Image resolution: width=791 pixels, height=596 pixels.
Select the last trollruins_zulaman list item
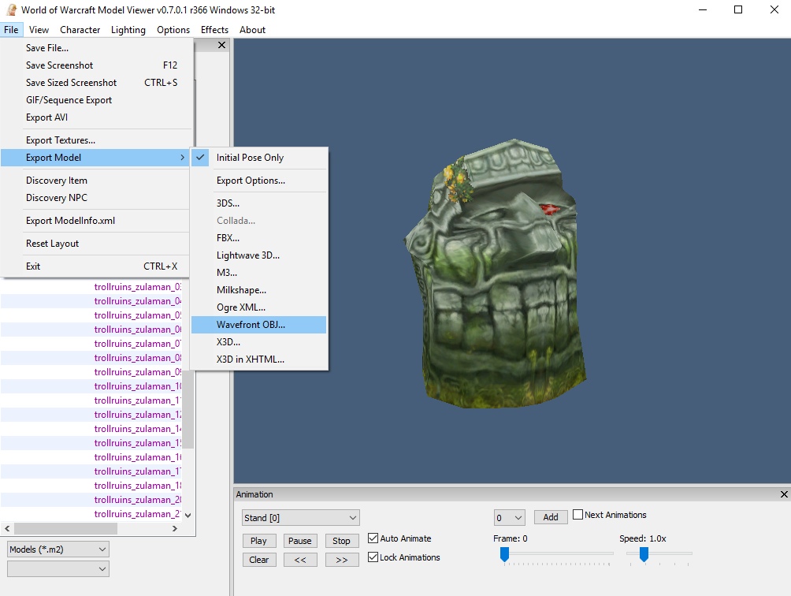pos(91,514)
